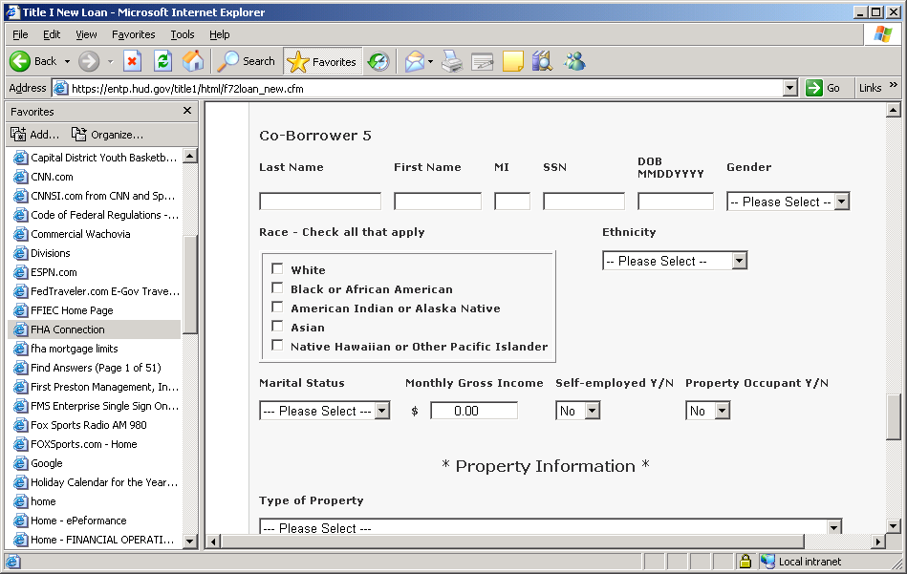Open the History toolbar icon
907x574 pixels.
click(378, 61)
